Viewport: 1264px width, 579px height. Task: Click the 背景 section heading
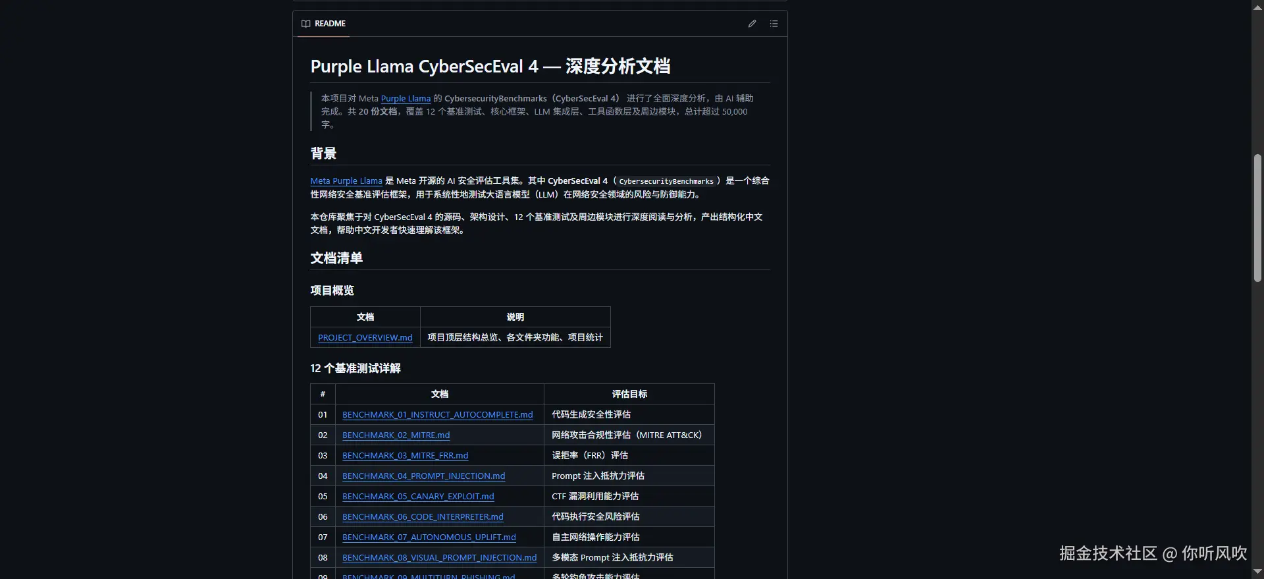coord(323,153)
